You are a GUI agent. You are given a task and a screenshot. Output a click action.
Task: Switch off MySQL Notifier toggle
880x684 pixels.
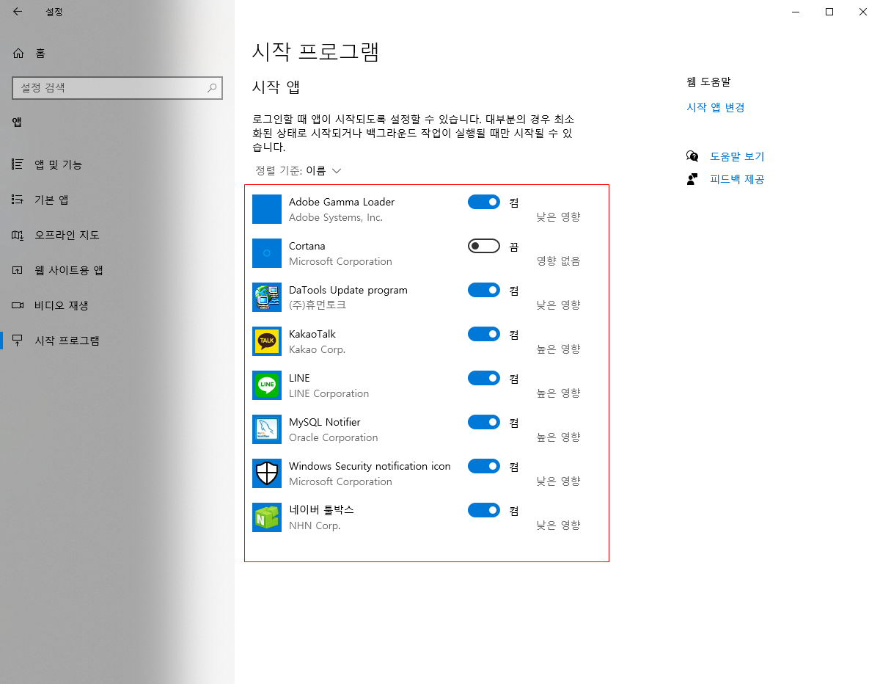tap(484, 422)
